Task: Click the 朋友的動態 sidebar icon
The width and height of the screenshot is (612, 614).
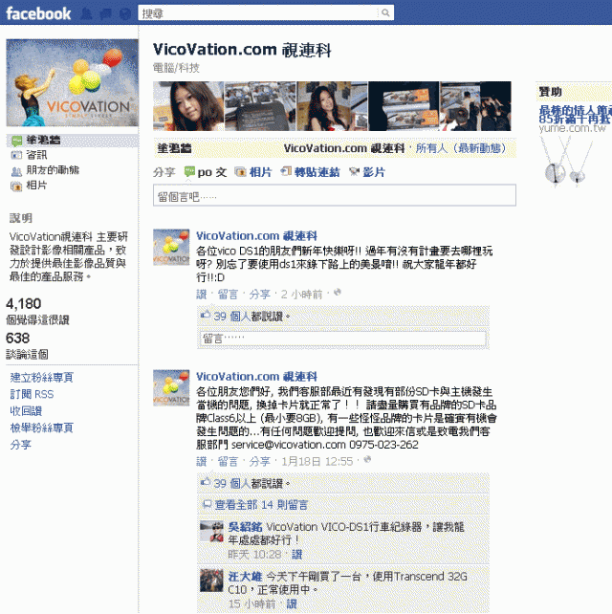Action: pyautogui.click(x=16, y=171)
